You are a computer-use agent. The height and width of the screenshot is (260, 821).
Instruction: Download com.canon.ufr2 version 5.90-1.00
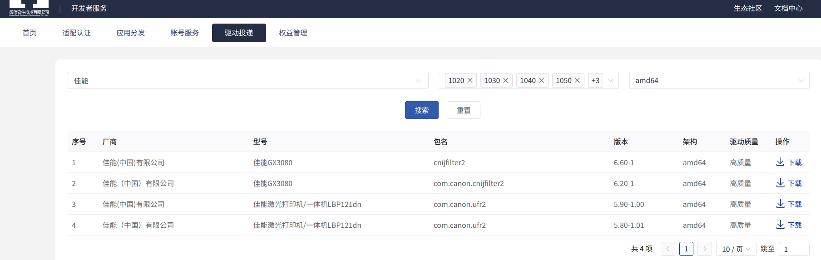[x=789, y=204]
